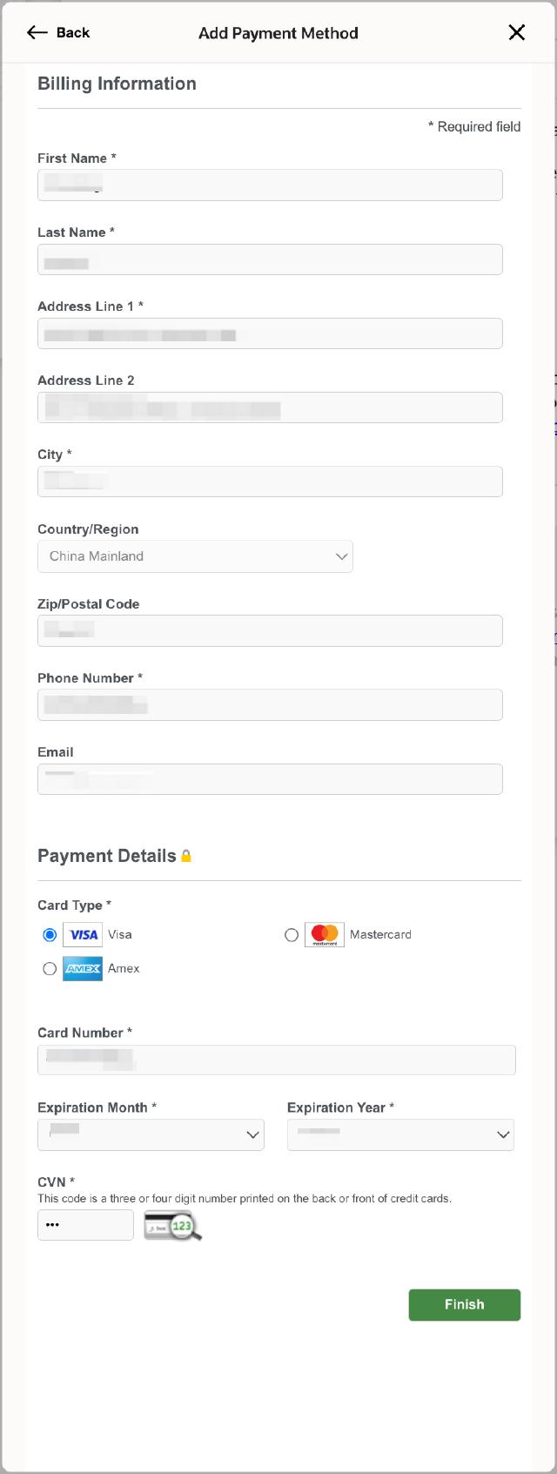This screenshot has width=557, height=1474.
Task: Select the Visa payment radio button
Action: [50, 934]
